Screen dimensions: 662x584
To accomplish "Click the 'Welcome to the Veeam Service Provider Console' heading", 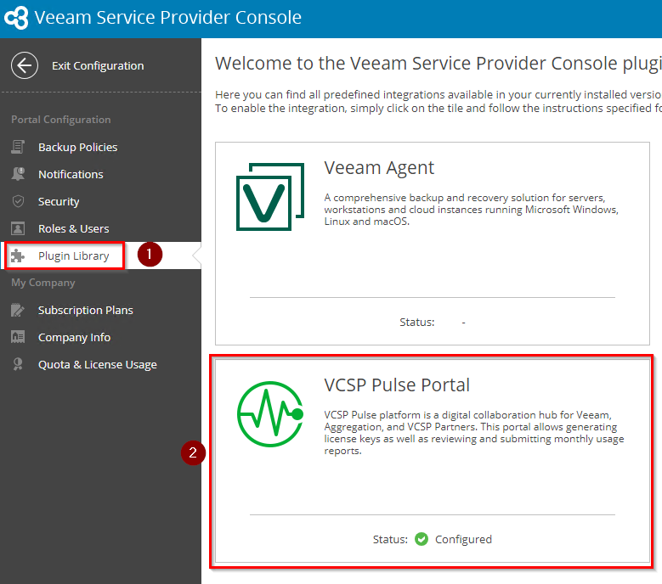I will click(439, 64).
